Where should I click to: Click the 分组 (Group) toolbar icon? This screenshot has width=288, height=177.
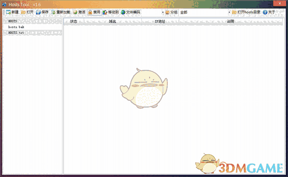coord(167,13)
